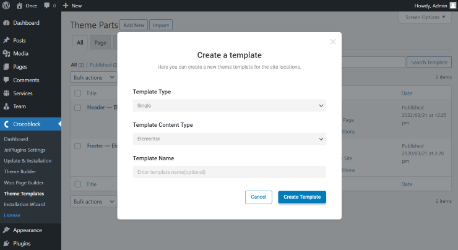Open Installation Wizard submenu item

coord(25,204)
